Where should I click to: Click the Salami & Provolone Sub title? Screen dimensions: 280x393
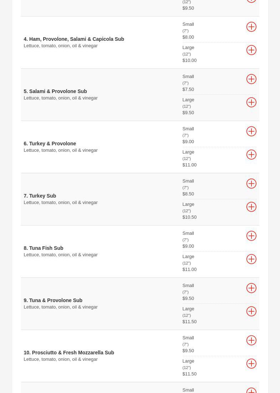coord(55,91)
